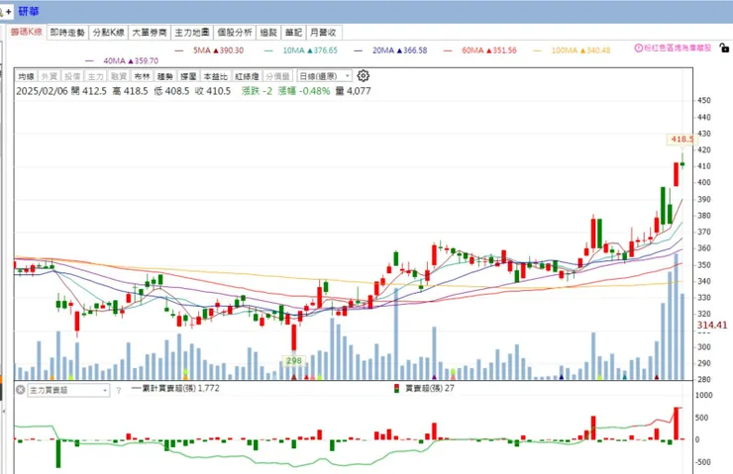Click the 100MA 340.48 legend
The image size is (733, 474).
pyautogui.click(x=572, y=49)
